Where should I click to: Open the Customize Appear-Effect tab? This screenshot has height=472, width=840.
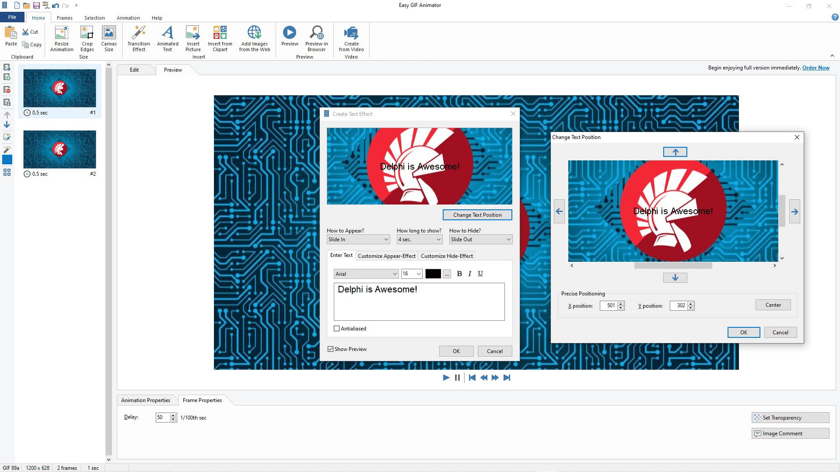pos(387,256)
